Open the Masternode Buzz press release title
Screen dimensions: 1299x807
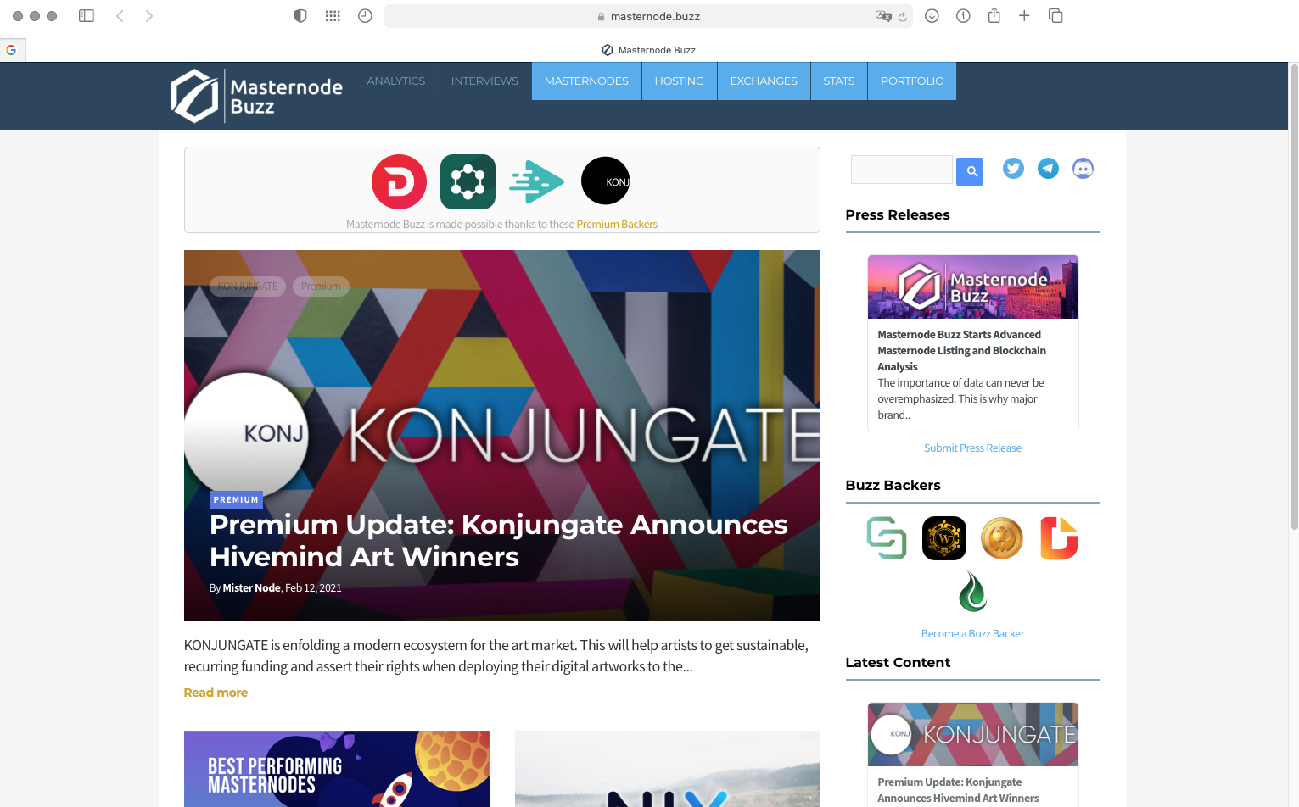[961, 351]
